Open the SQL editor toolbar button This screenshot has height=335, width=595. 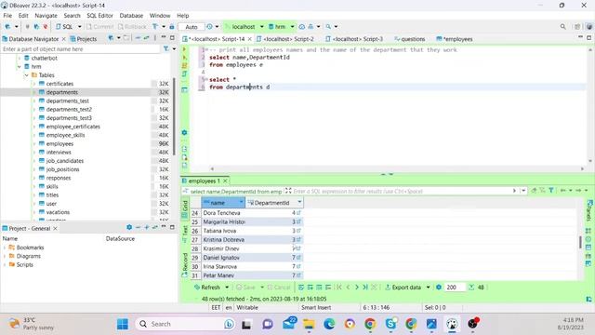(64, 27)
